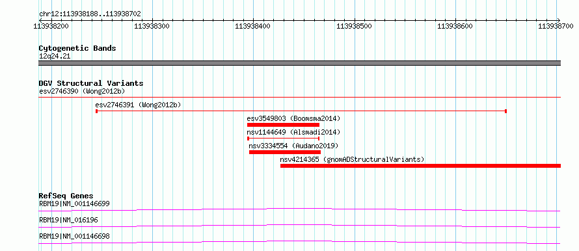Screen dimensions: 579x251
Task: Click the esv3549803 Boomsma2014 variant bar
Action: [283, 125]
